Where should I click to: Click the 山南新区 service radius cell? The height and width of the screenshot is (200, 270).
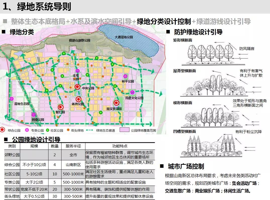pyautogui.click(x=73, y=165)
